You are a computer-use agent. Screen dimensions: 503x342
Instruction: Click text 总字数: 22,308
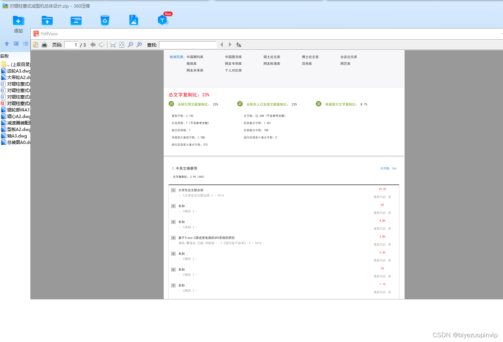pos(265,116)
